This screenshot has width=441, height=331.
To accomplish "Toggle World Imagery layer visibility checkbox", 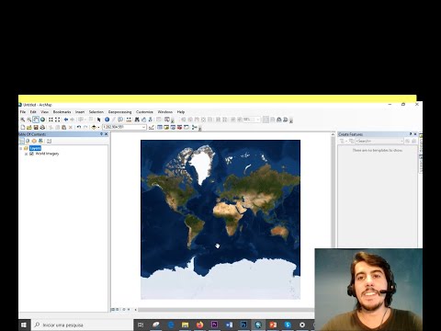I will [x=31, y=154].
